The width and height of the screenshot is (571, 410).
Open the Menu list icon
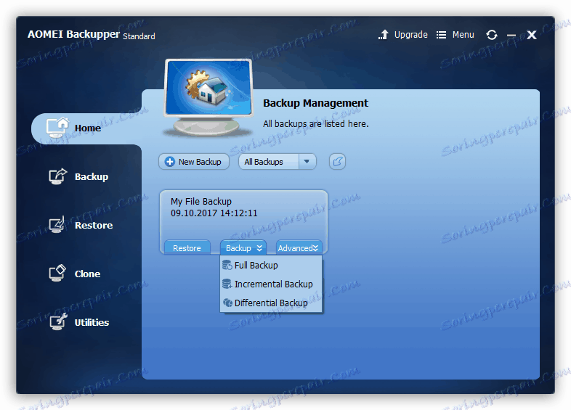click(x=442, y=35)
